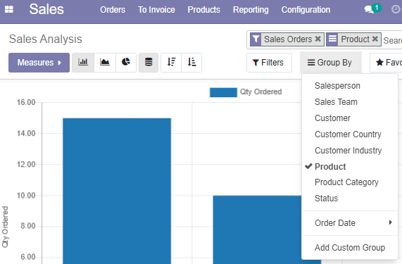Open the Filters dropdown

[x=269, y=63]
